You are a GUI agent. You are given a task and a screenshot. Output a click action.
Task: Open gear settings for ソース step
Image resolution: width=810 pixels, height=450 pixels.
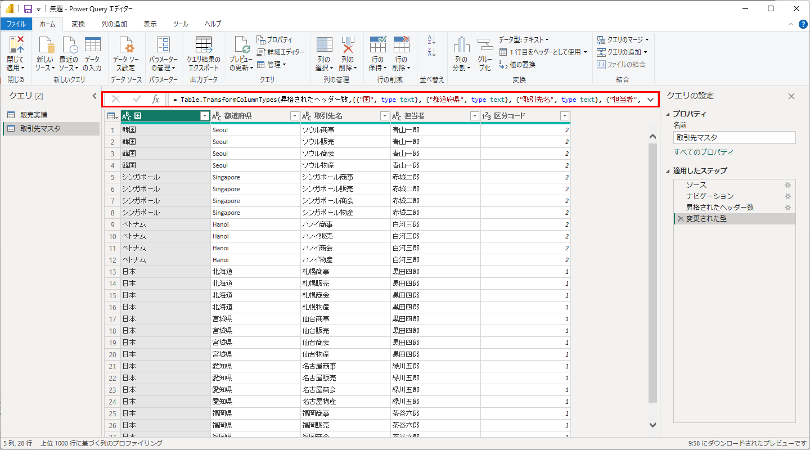pos(788,185)
